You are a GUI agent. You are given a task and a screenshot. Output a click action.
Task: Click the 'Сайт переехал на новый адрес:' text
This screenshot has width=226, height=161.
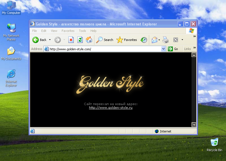(111, 104)
